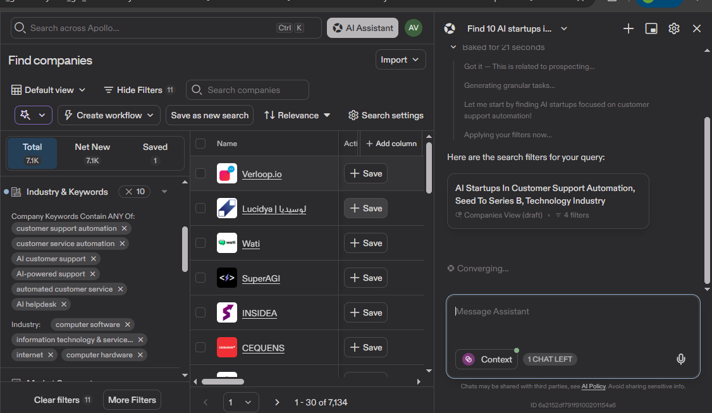Screen dimensions: 712x413
Task: Select the Saved tab
Action: (x=155, y=153)
